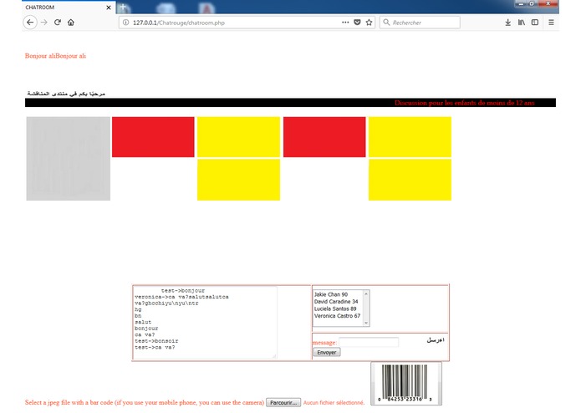The height and width of the screenshot is (413, 581).
Task: Save page to Pocket icon
Action: [357, 23]
